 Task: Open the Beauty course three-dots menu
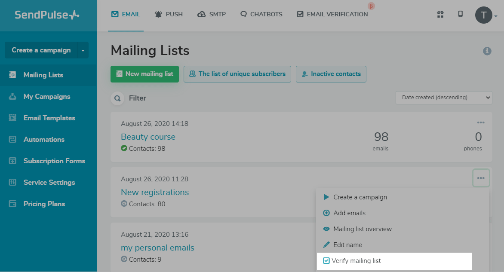pyautogui.click(x=481, y=122)
